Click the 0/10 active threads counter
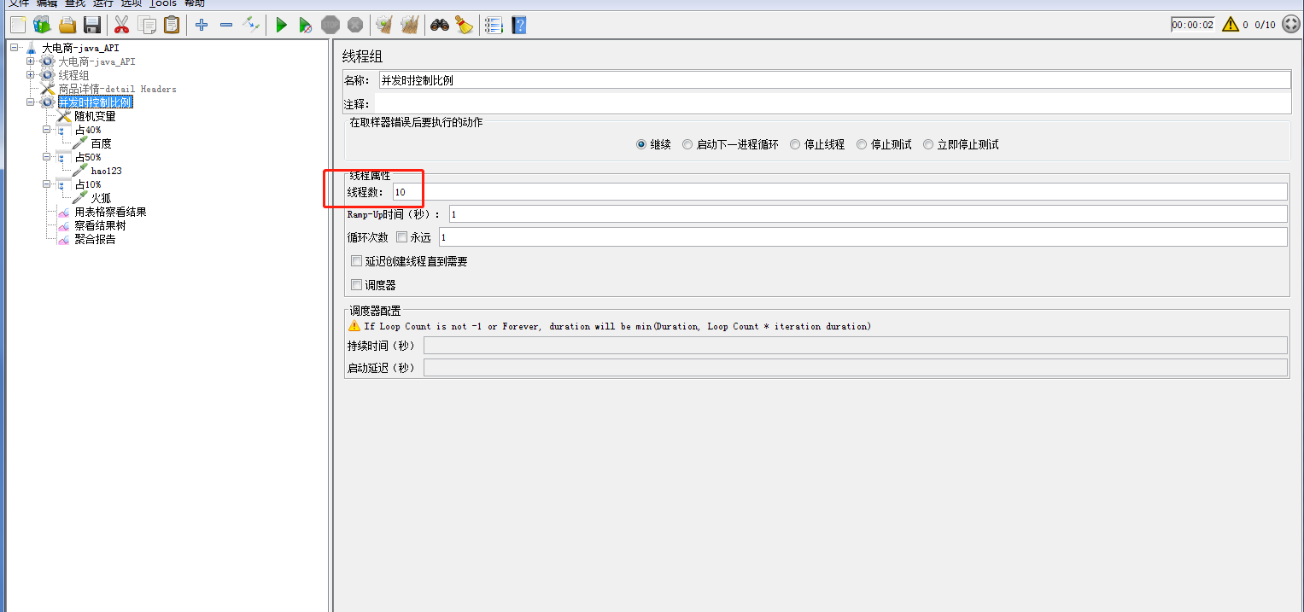1304x612 pixels. [x=1265, y=25]
